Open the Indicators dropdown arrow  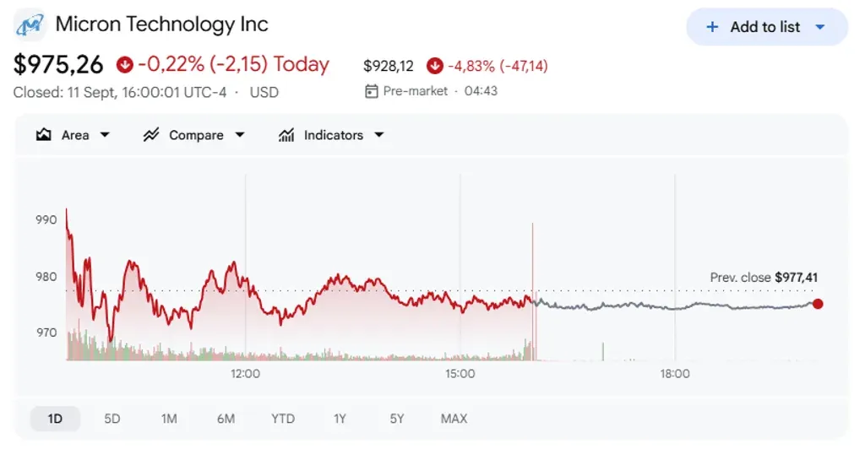click(x=379, y=135)
